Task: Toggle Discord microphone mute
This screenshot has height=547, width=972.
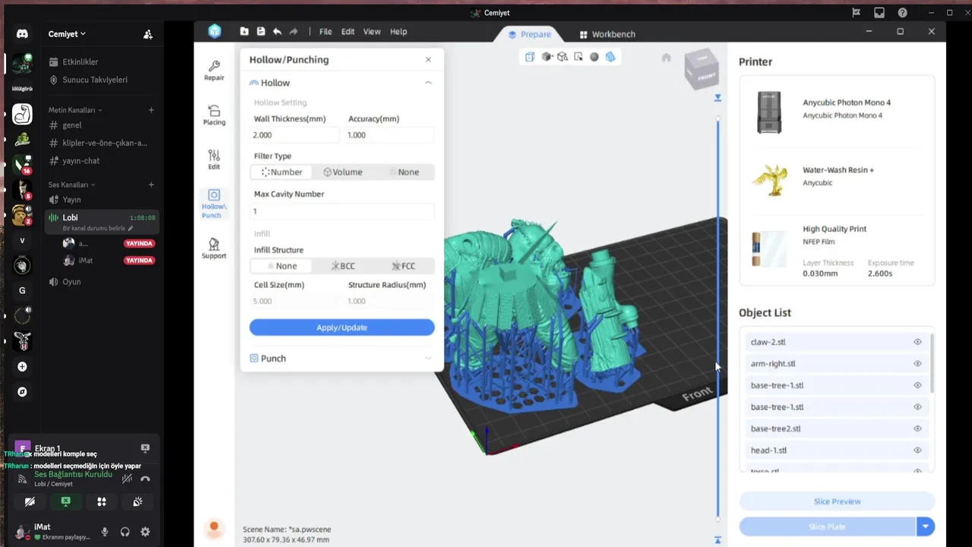Action: click(x=105, y=532)
